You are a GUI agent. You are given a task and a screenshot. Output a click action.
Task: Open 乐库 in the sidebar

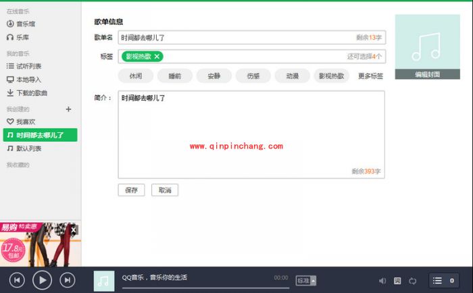pyautogui.click(x=18, y=37)
